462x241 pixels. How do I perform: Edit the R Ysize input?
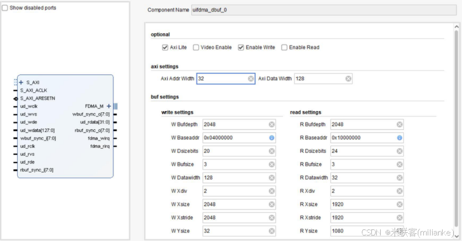(x=367, y=231)
